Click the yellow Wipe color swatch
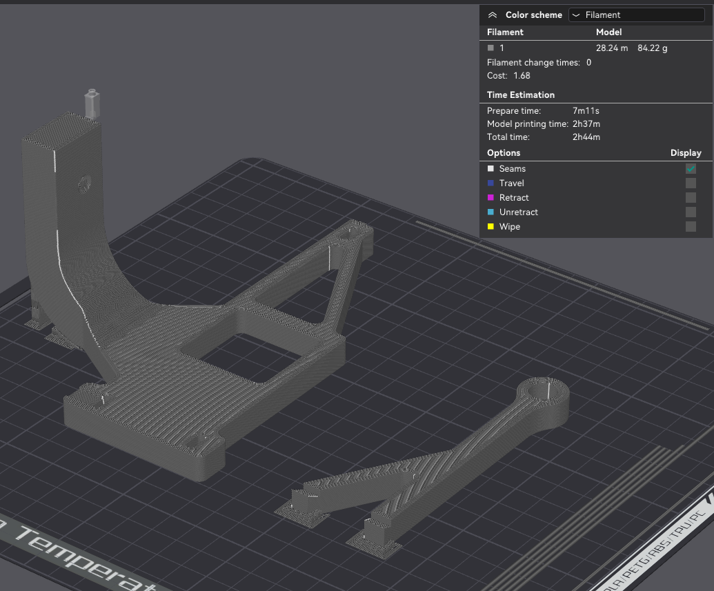This screenshot has width=714, height=591. click(x=490, y=226)
